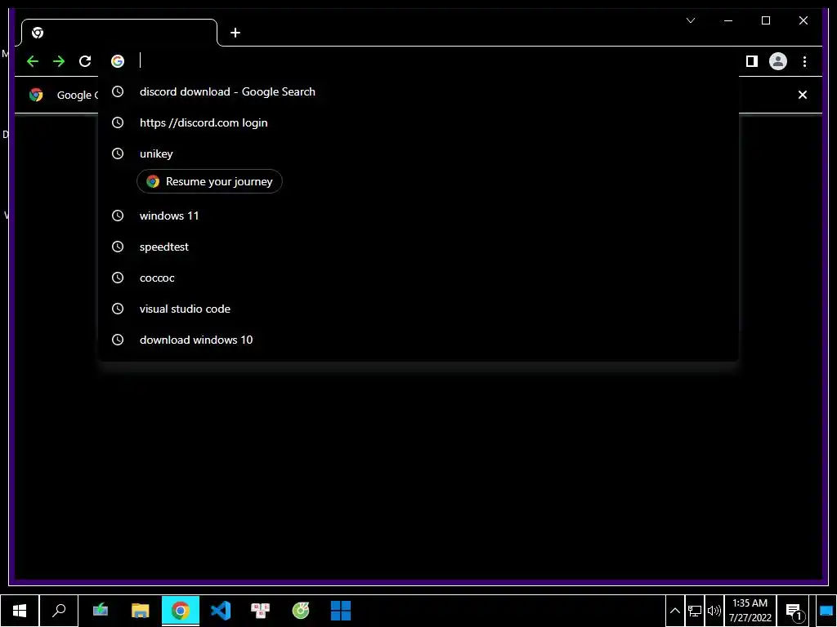Open File Explorer from the taskbar
This screenshot has width=837, height=627.
[x=140, y=611]
